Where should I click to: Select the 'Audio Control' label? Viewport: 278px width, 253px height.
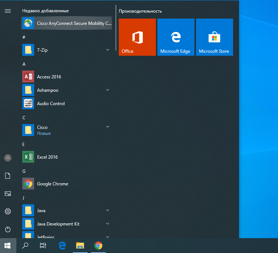coord(51,104)
